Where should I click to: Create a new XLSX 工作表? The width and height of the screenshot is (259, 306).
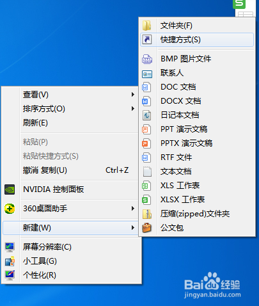(x=197, y=200)
